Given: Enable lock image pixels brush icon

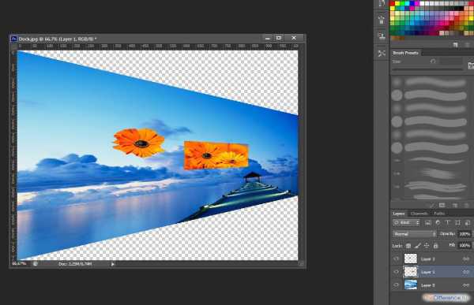Looking at the screenshot, I should coord(417,246).
